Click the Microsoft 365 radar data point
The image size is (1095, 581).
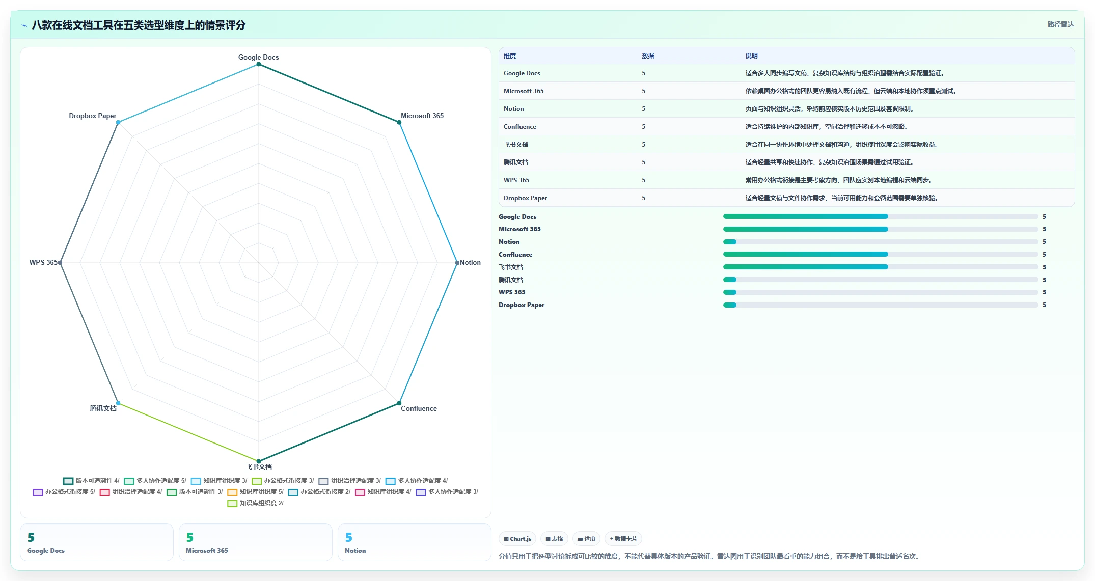(x=399, y=122)
